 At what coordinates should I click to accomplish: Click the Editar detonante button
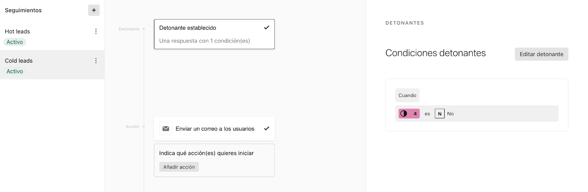(541, 54)
